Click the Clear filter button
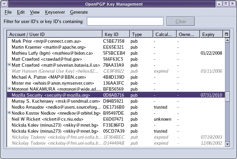The height and width of the screenshot is (159, 237). pos(181,21)
